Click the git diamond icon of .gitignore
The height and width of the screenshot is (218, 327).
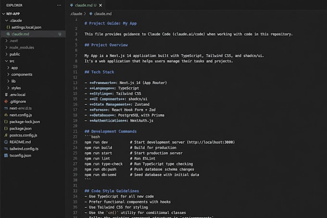[x=6, y=102]
